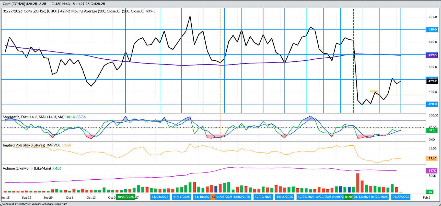Click the Stochastic, Fast indicator label

click(x=24, y=117)
